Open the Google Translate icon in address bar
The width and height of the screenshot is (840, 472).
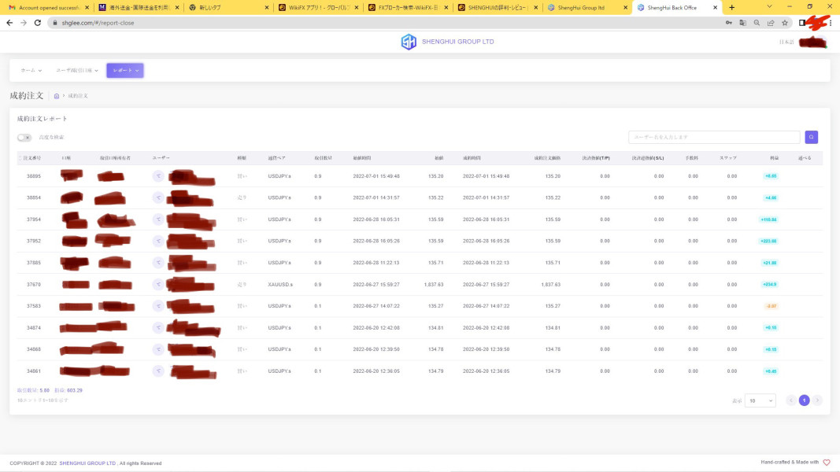742,23
